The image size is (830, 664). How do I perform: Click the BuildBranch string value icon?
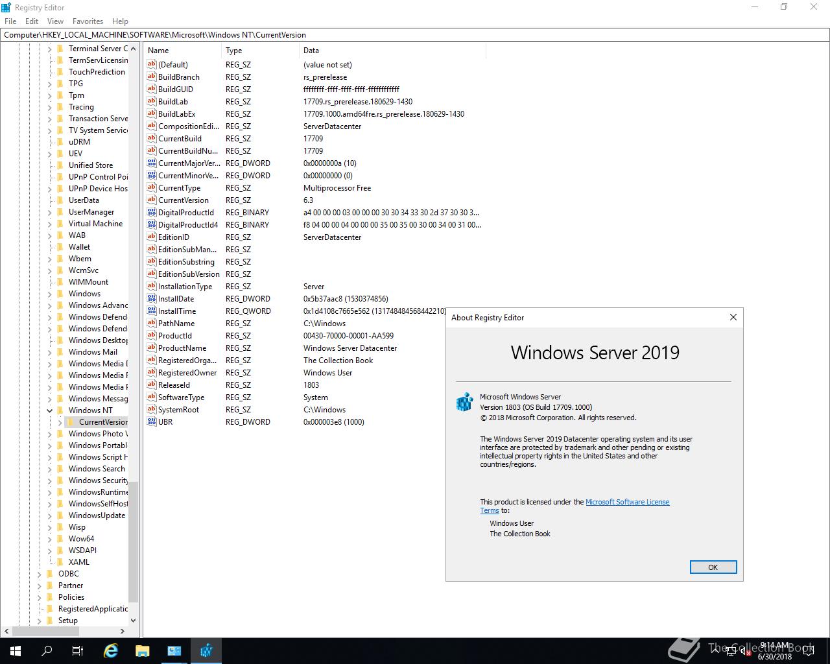152,77
